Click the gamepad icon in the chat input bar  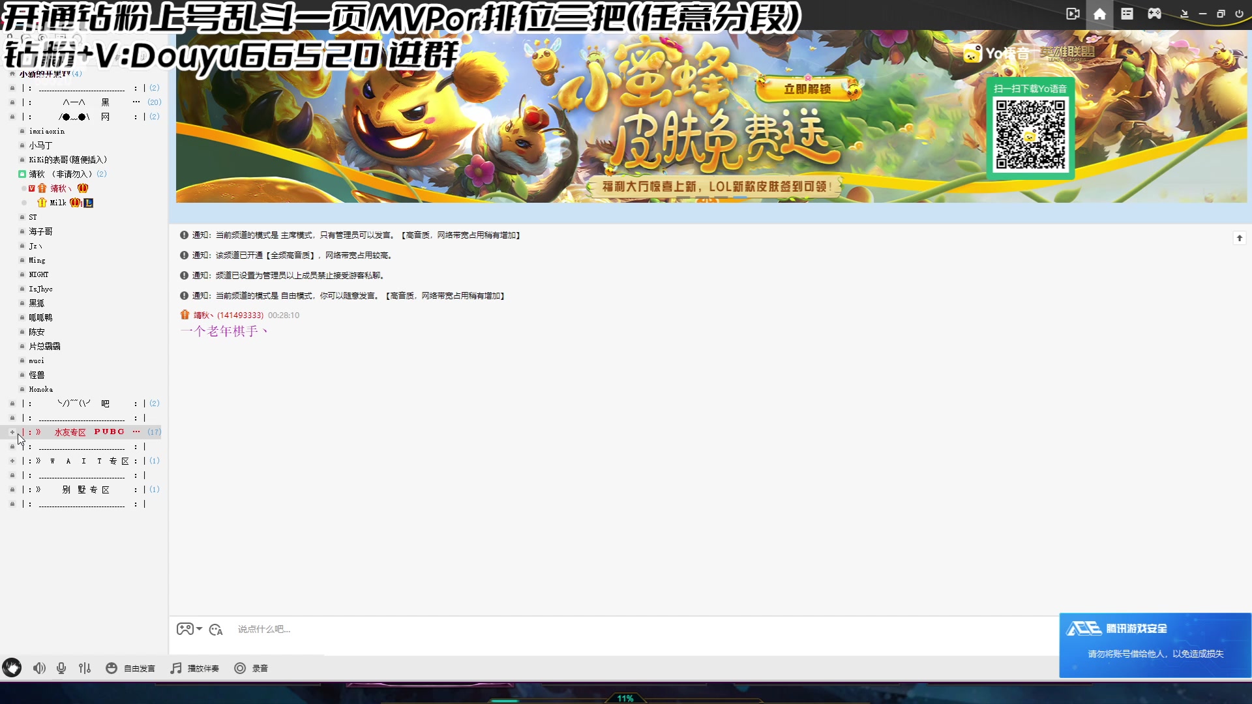click(185, 629)
